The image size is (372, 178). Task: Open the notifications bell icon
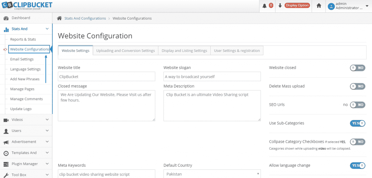click(264, 6)
